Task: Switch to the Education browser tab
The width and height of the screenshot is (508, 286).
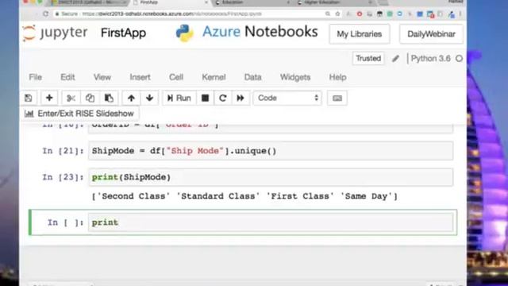Action: (x=252, y=2)
